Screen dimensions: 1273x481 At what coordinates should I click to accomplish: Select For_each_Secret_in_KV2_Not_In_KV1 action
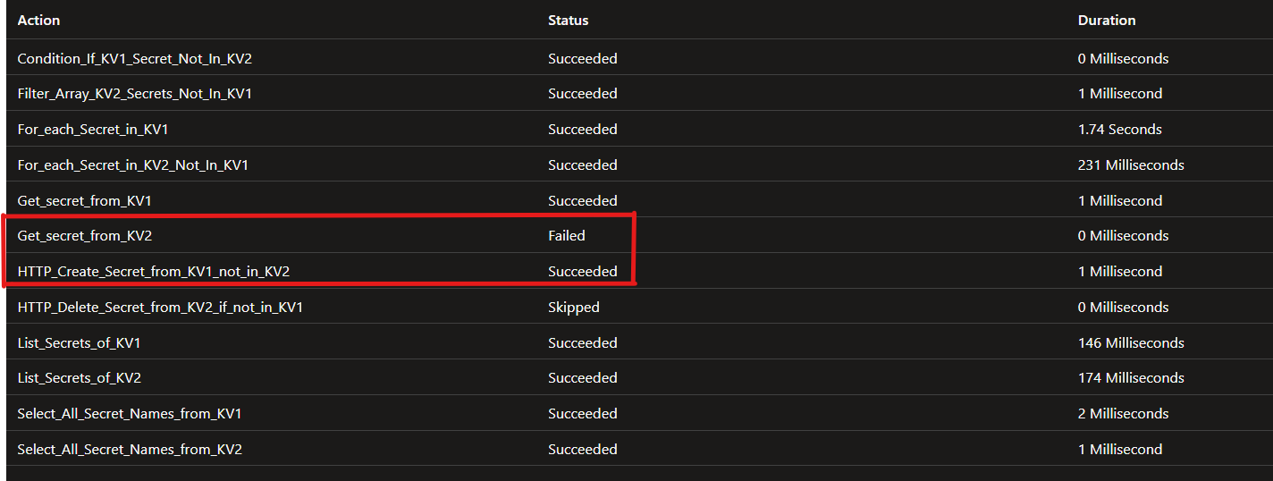click(133, 165)
